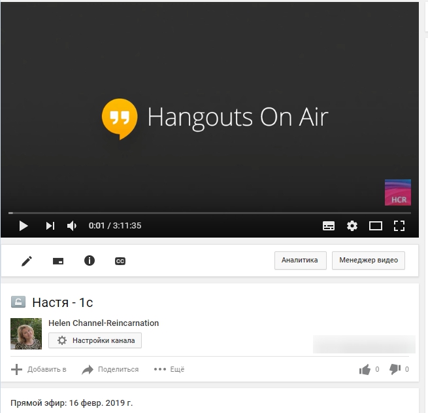Open the Поделиться share tab
The width and height of the screenshot is (428, 413).
pos(110,369)
